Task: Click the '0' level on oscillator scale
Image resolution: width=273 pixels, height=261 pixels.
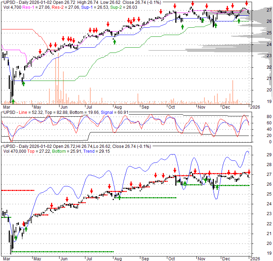Action: tap(270, 142)
